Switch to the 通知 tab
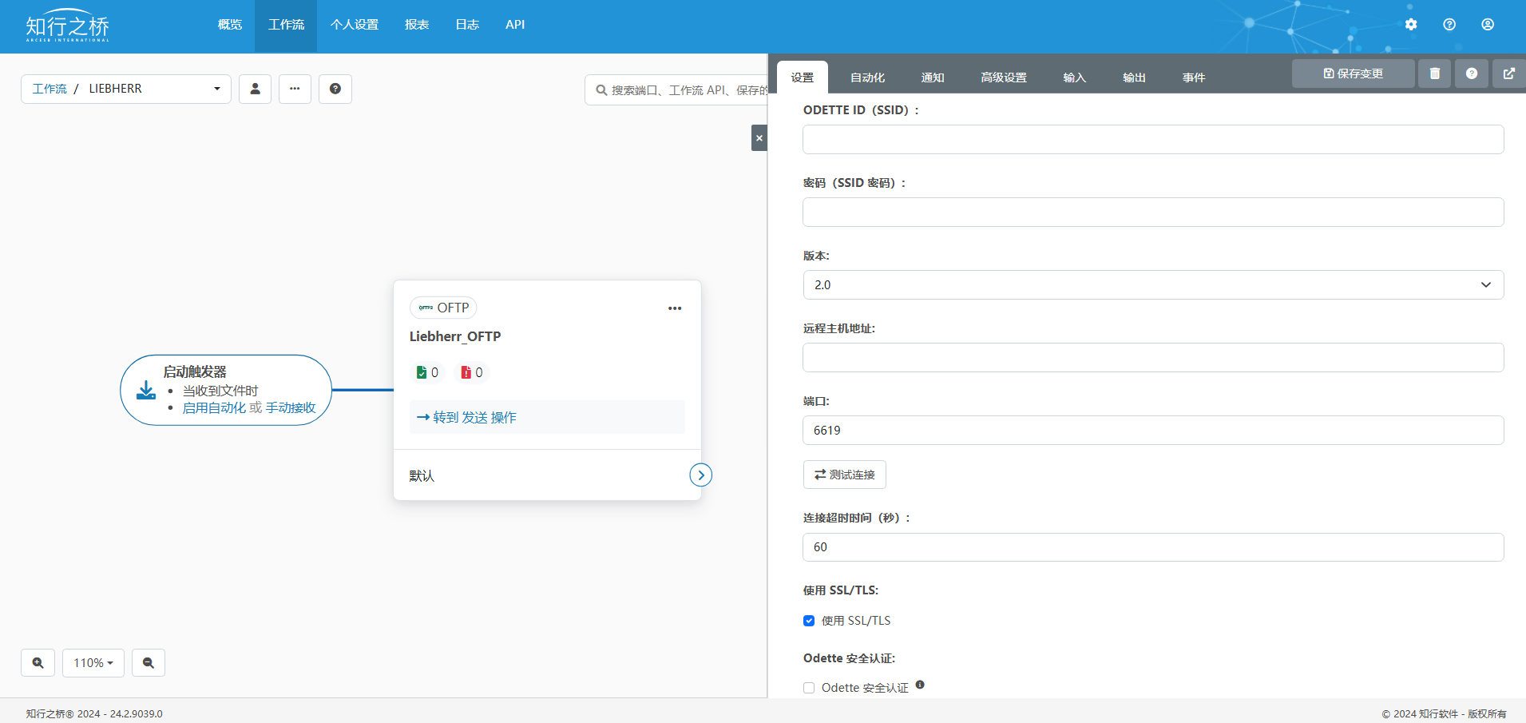1526x723 pixels. pos(933,77)
